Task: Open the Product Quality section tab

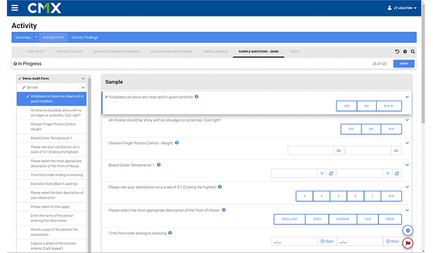Action: click(x=70, y=52)
